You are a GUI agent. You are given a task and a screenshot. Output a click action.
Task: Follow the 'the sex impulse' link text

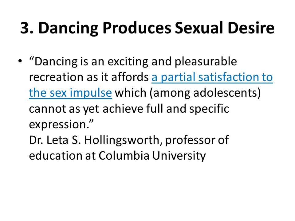(71, 93)
